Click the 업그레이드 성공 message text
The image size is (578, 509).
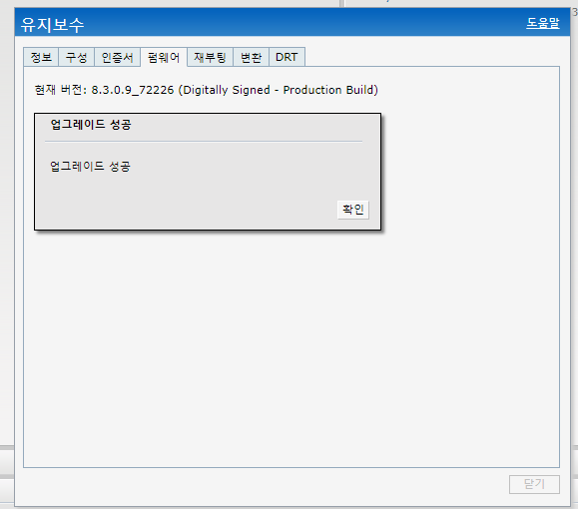(x=90, y=167)
